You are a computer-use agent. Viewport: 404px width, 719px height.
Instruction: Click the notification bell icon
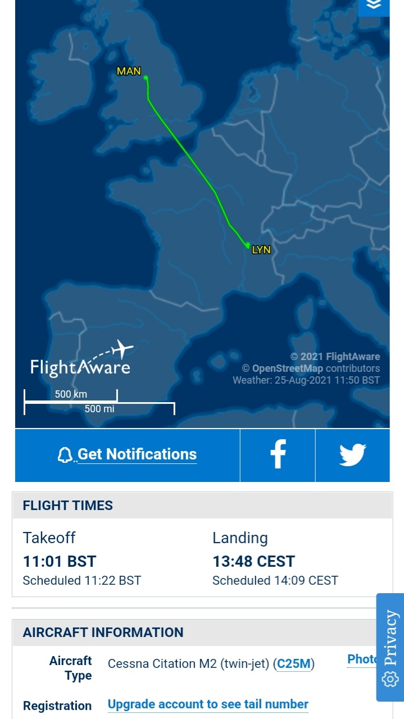pos(65,455)
